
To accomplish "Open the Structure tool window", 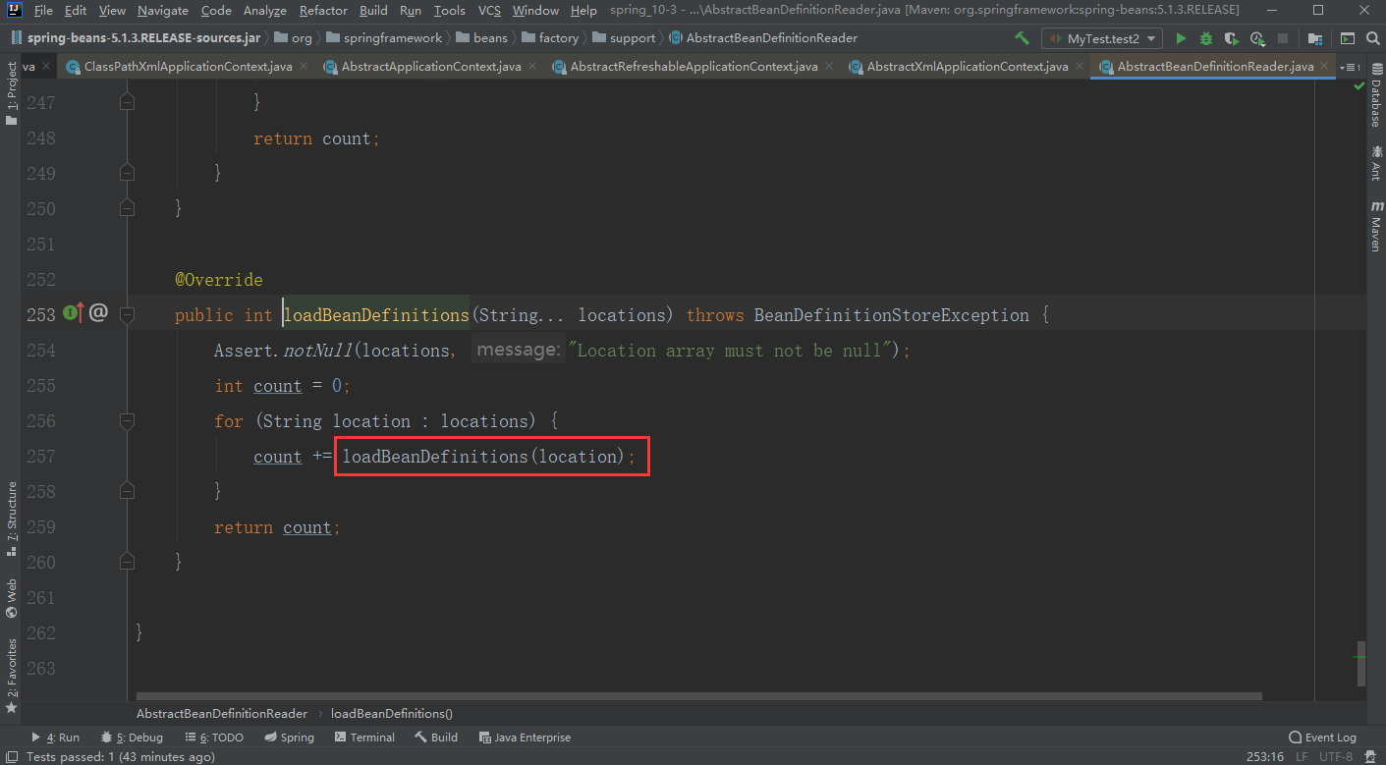I will pyautogui.click(x=11, y=519).
